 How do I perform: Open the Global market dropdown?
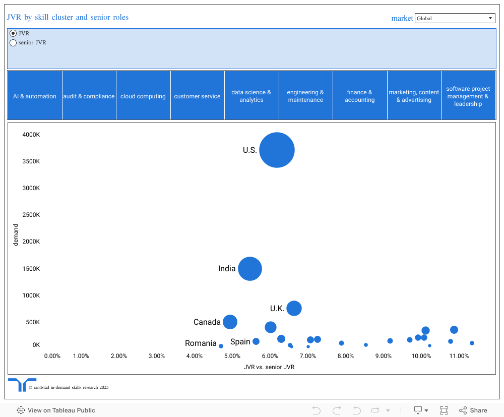click(455, 18)
